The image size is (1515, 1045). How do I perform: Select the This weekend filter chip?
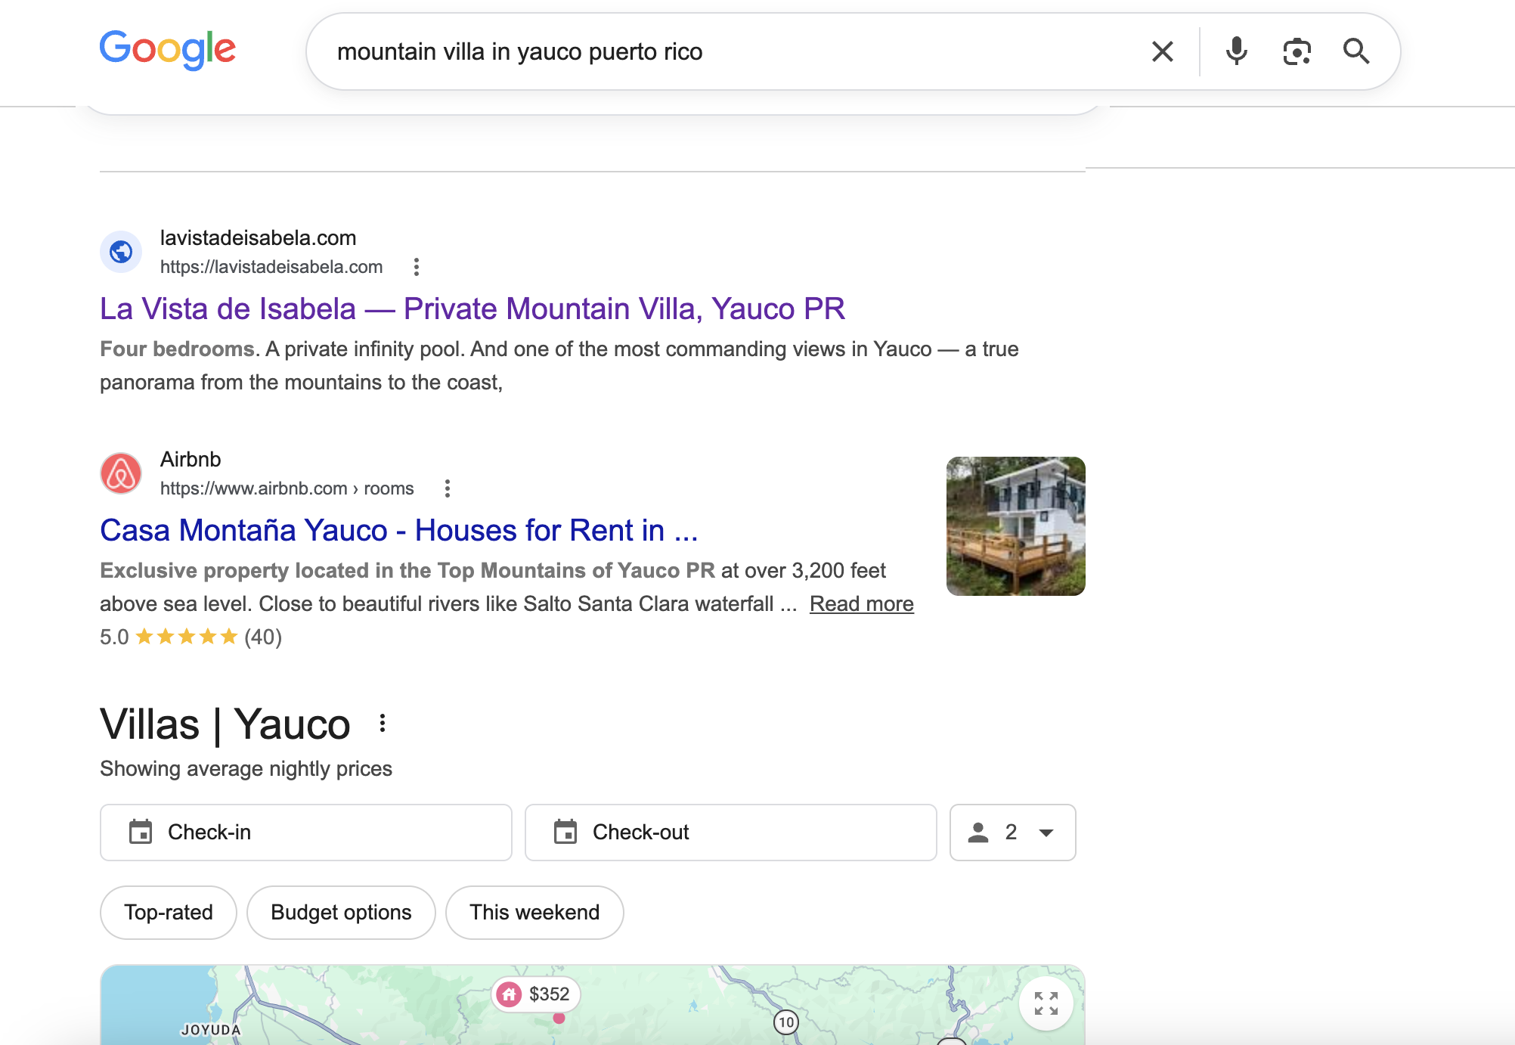pyautogui.click(x=534, y=913)
